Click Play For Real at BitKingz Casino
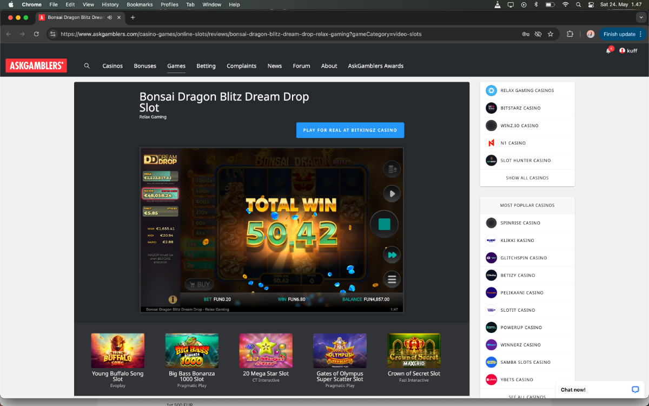The height and width of the screenshot is (406, 649). point(350,130)
